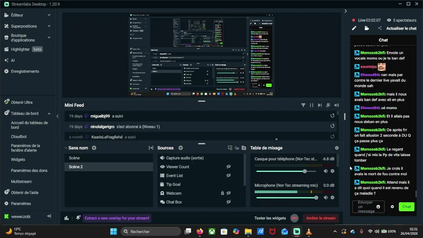Open the Éditeur section in sidebar
Screen dimensions: 423x238
point(17,15)
